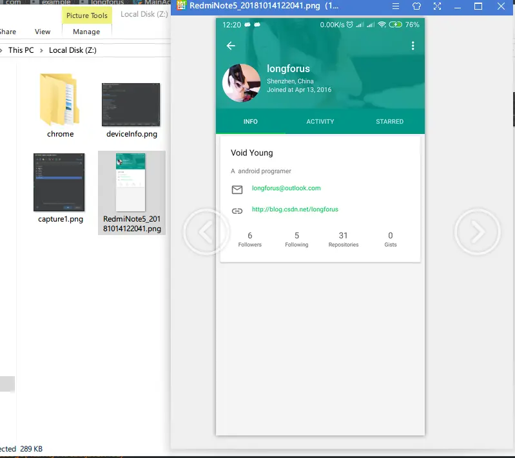Click the deviceInfo.png file name
The height and width of the screenshot is (458, 515).
tap(131, 134)
